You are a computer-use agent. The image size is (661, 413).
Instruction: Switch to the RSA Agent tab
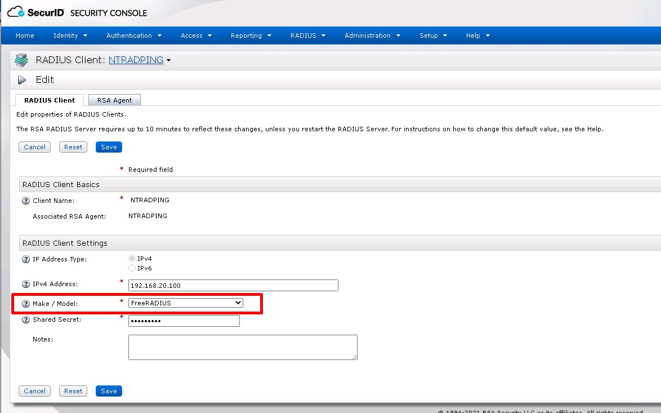pyautogui.click(x=114, y=100)
